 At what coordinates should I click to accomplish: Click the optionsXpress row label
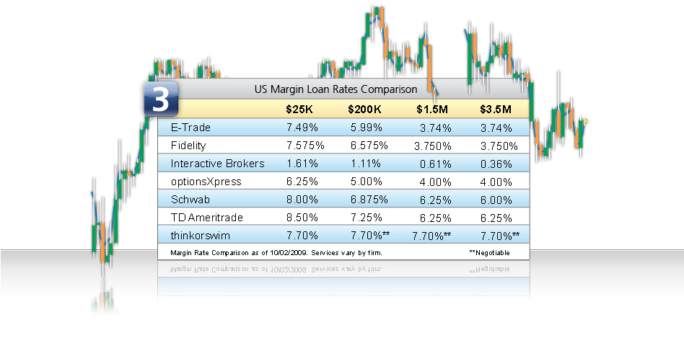(x=206, y=182)
